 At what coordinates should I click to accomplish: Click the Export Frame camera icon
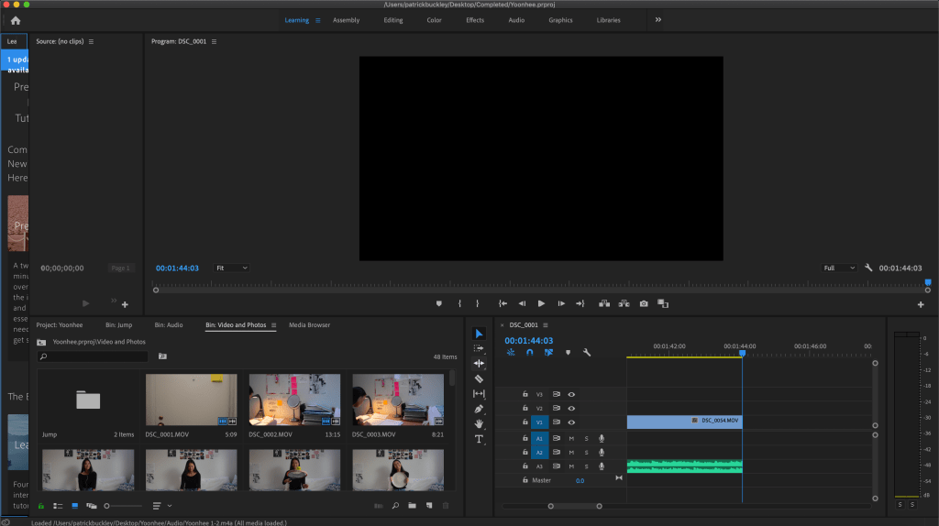[x=644, y=303]
